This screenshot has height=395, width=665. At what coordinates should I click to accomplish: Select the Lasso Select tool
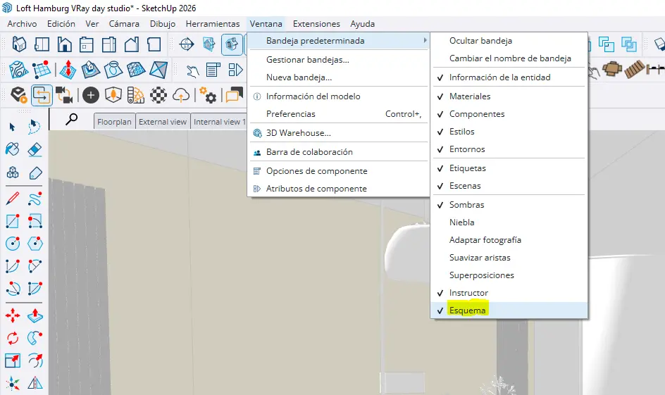(35, 127)
